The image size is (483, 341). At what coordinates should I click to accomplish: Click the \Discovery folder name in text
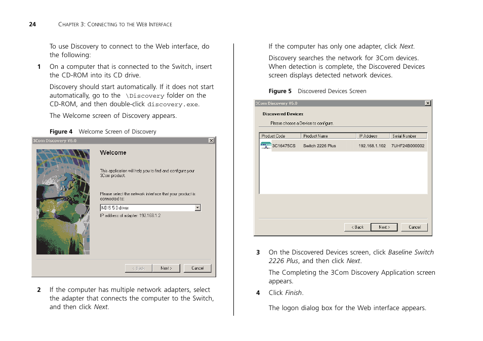coord(145,96)
